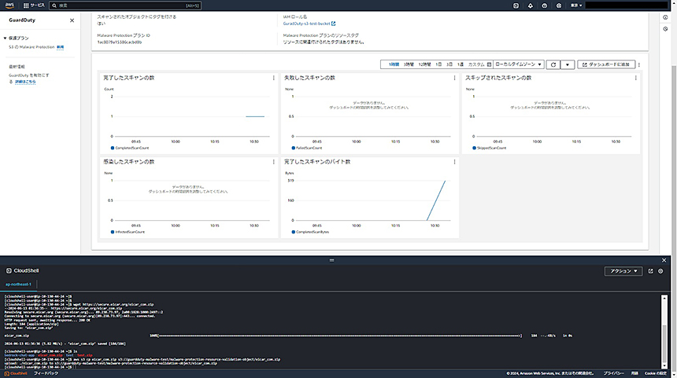Click the CloudShell title icon
The height and width of the screenshot is (378, 677).
coord(9,270)
